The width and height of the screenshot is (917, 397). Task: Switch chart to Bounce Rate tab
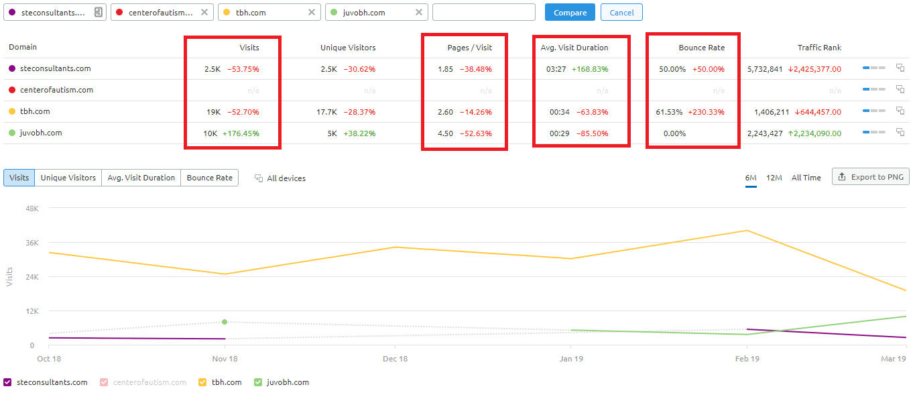[x=209, y=178]
